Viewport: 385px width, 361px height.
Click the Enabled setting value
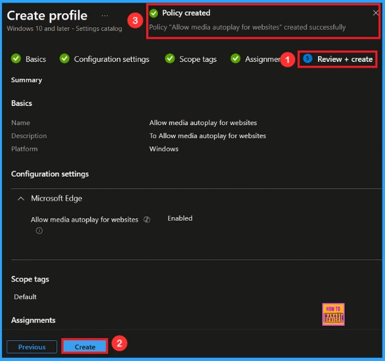(x=180, y=218)
